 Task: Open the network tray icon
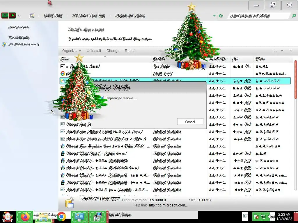(x=263, y=216)
